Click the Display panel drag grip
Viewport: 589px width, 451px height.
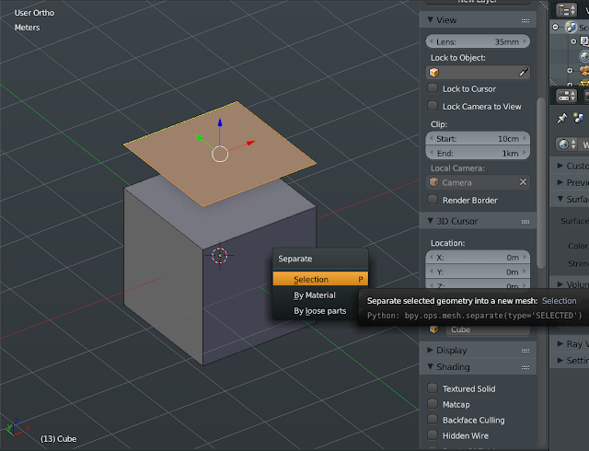[525, 351]
